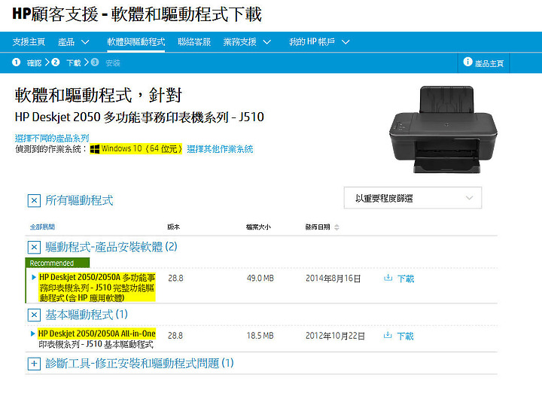Click 診斷工具-修正安裝和驅動程式問題 (1) heading
Viewport: 542px width, 399px height.
tap(139, 363)
